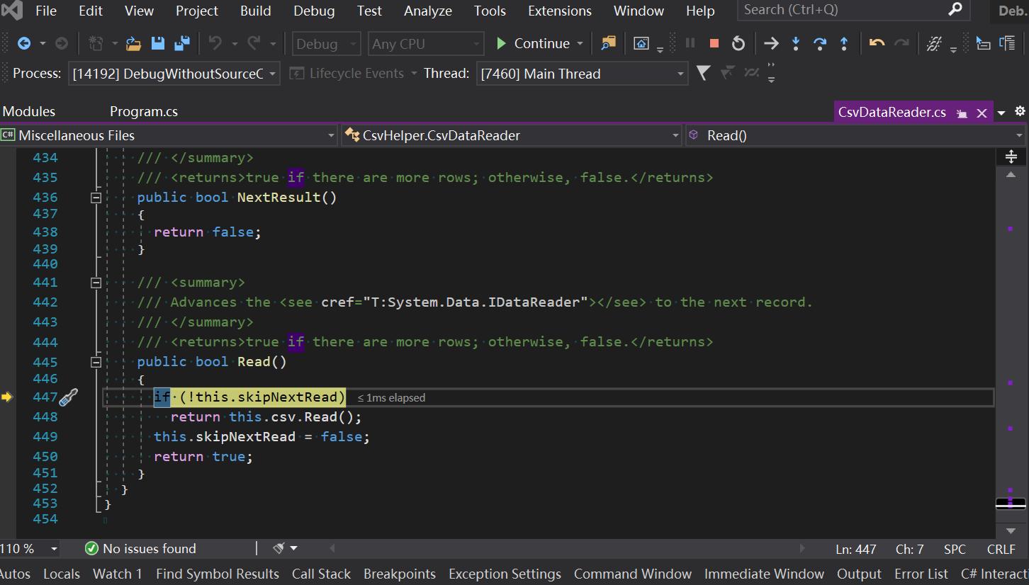Click the Stop Debugging red square icon
Screen dimensions: 1029x585
(714, 44)
